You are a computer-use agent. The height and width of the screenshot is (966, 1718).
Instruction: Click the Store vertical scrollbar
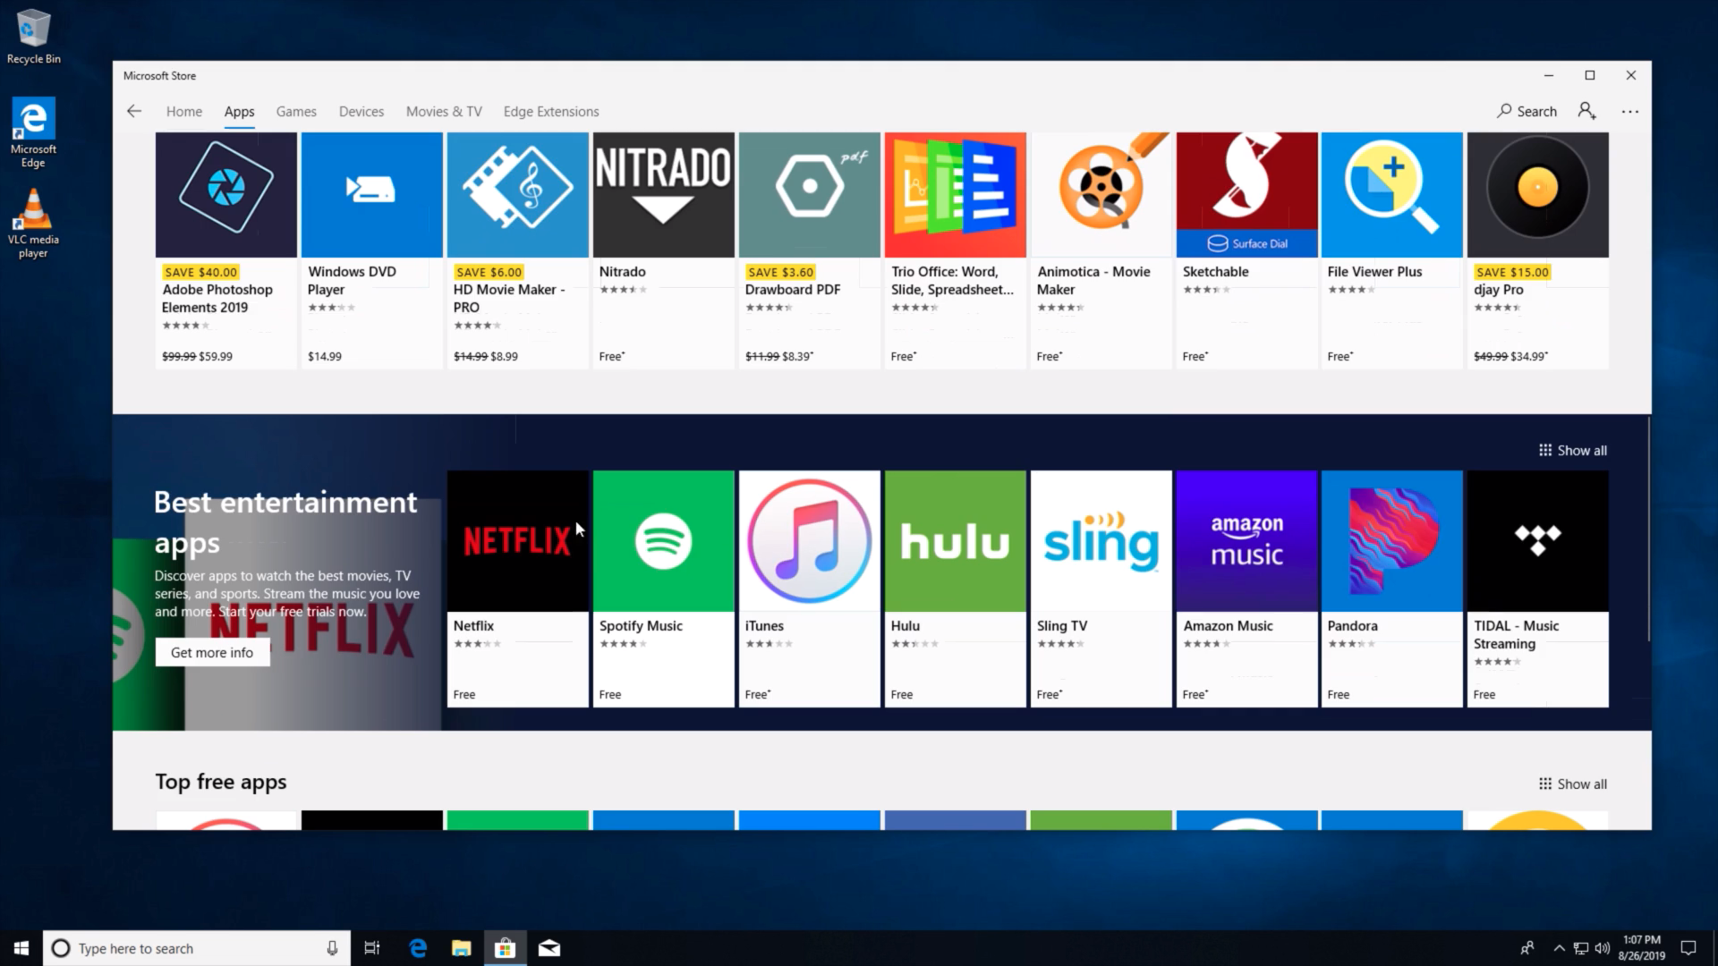(1648, 528)
